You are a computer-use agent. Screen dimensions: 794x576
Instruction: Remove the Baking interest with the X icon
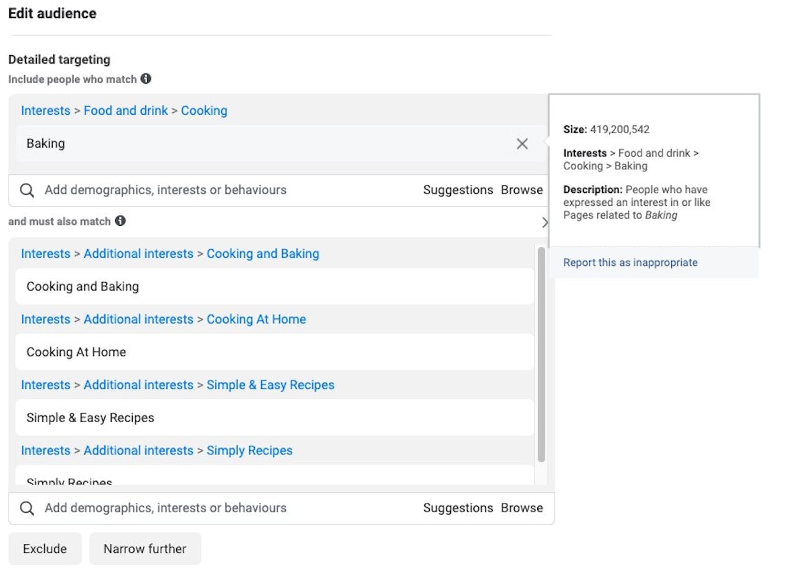pyautogui.click(x=522, y=144)
